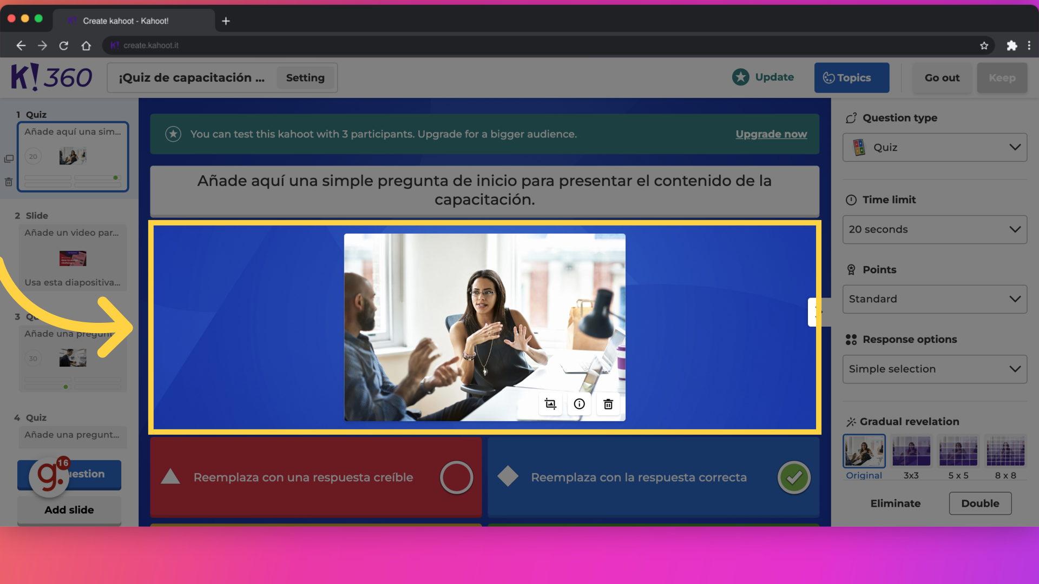Click the Add slide button
Image resolution: width=1039 pixels, height=584 pixels.
click(x=69, y=509)
